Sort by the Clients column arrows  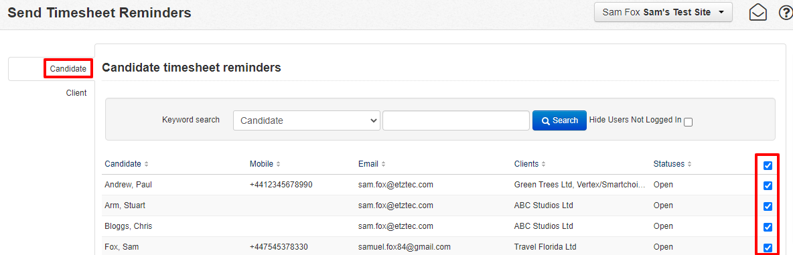[x=543, y=164]
